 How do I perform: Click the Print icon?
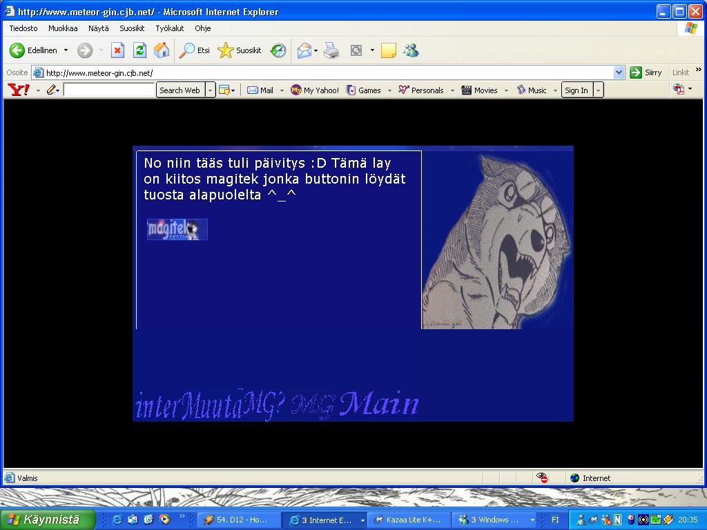(x=332, y=50)
